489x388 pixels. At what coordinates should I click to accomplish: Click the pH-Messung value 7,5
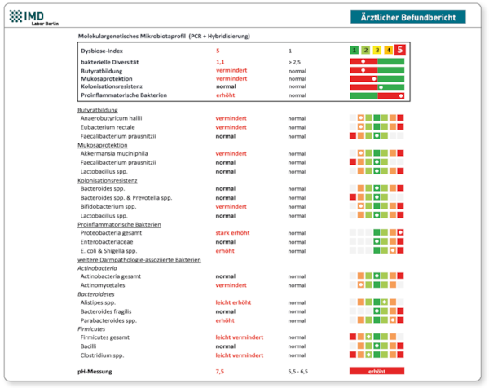point(220,372)
